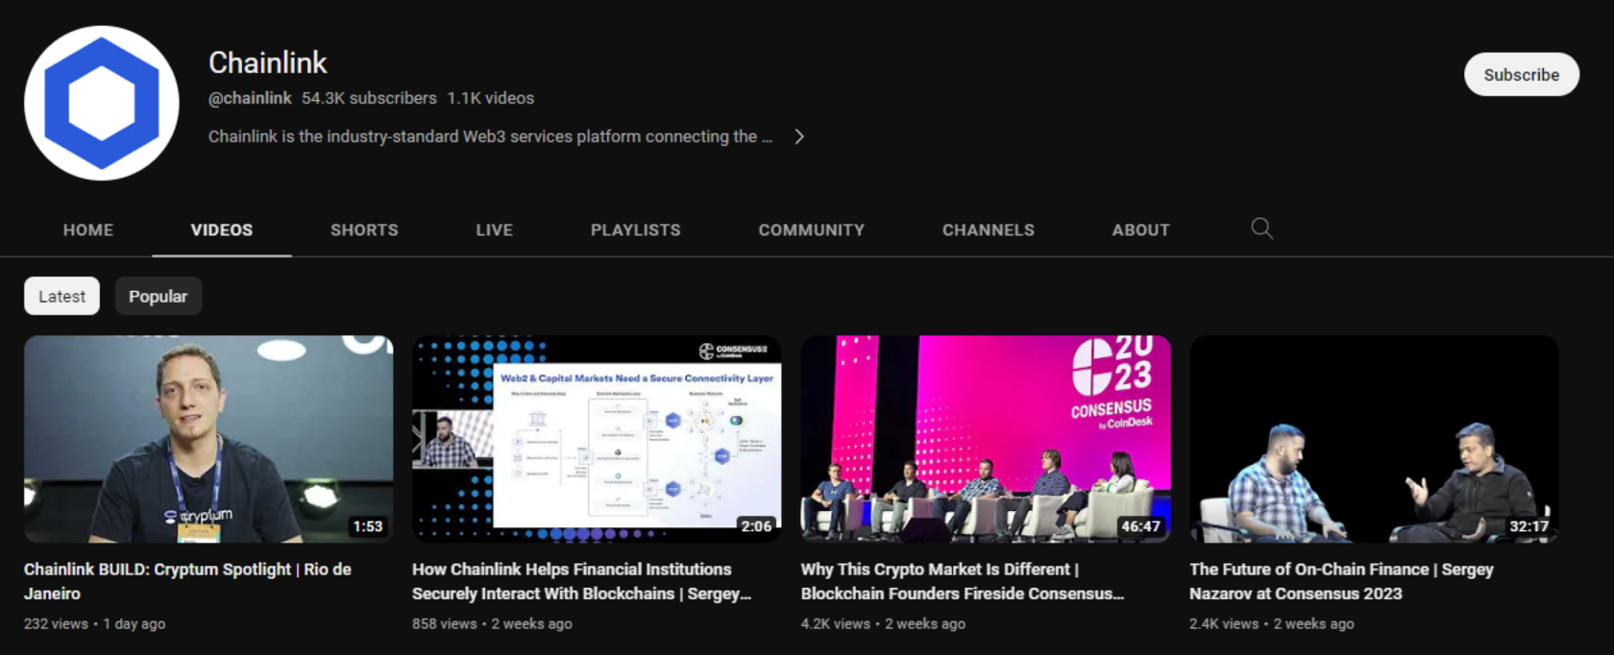Play the Cryptum Spotlight video thumbnail
Viewport: 1614px width, 655px height.
pyautogui.click(x=208, y=439)
